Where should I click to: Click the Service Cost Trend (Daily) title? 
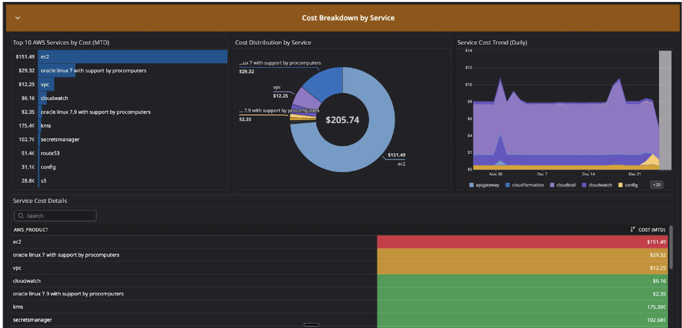492,43
